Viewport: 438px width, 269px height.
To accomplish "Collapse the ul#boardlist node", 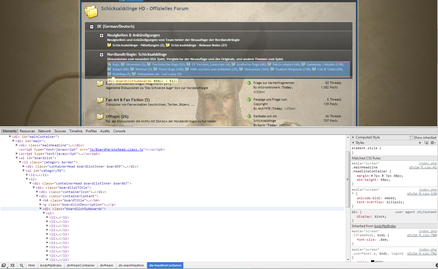I will (x=17, y=158).
